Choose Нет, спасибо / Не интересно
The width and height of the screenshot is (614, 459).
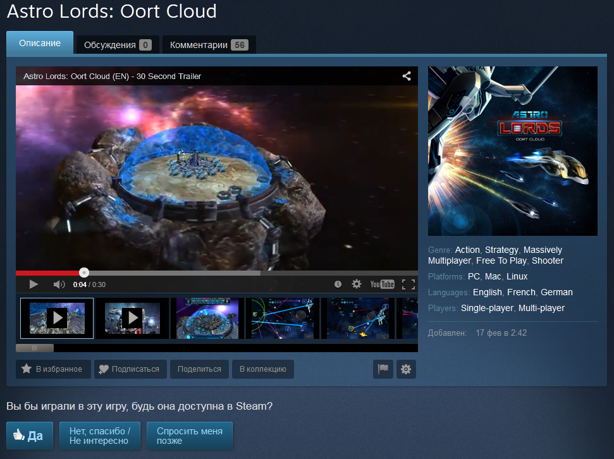click(x=100, y=436)
